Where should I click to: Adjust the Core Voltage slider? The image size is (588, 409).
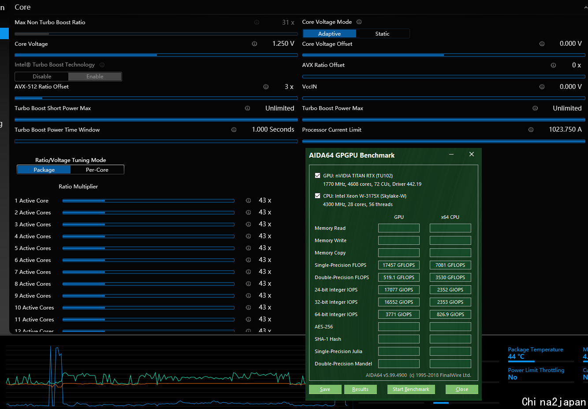click(x=156, y=55)
